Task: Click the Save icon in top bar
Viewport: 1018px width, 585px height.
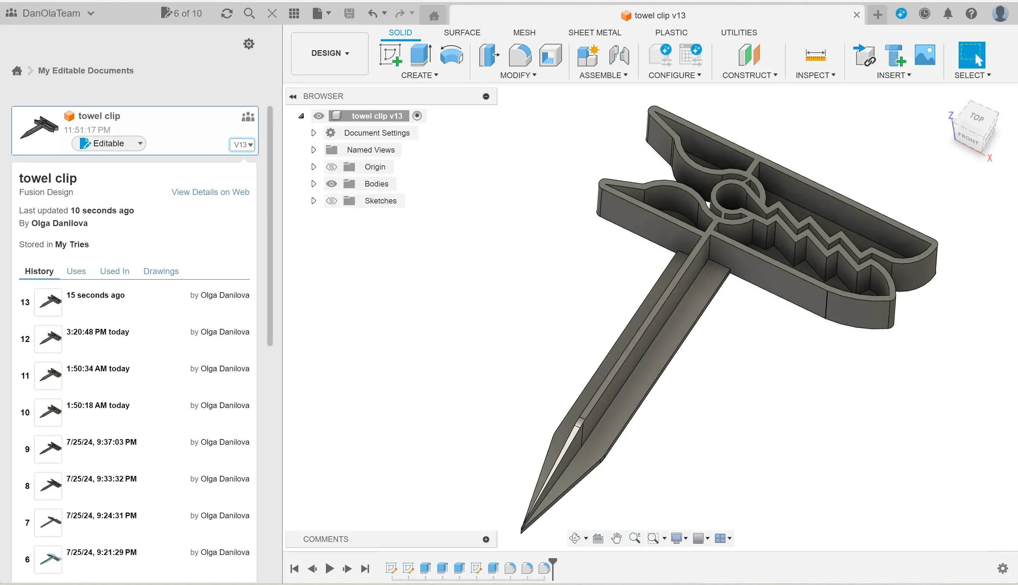Action: point(349,14)
